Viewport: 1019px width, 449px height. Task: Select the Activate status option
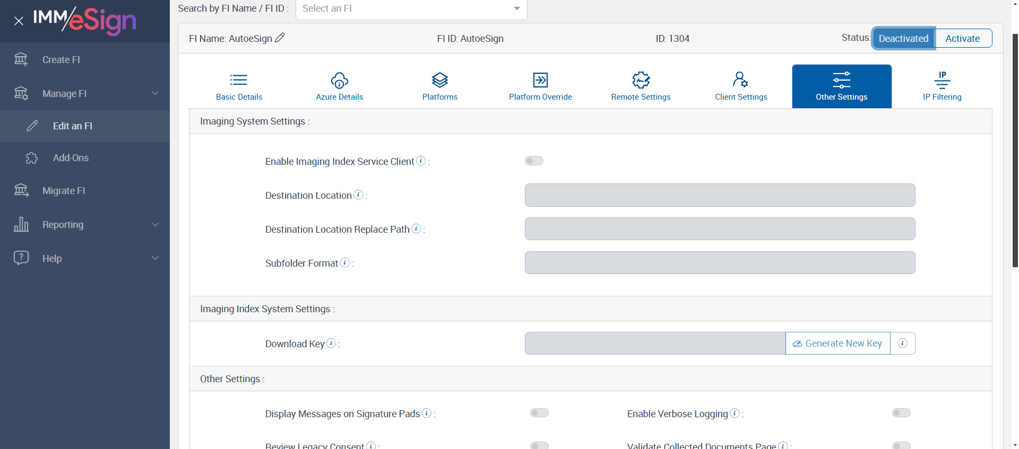click(x=963, y=38)
